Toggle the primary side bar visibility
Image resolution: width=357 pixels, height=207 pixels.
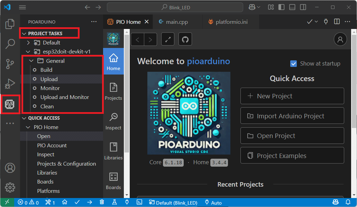[281, 7]
